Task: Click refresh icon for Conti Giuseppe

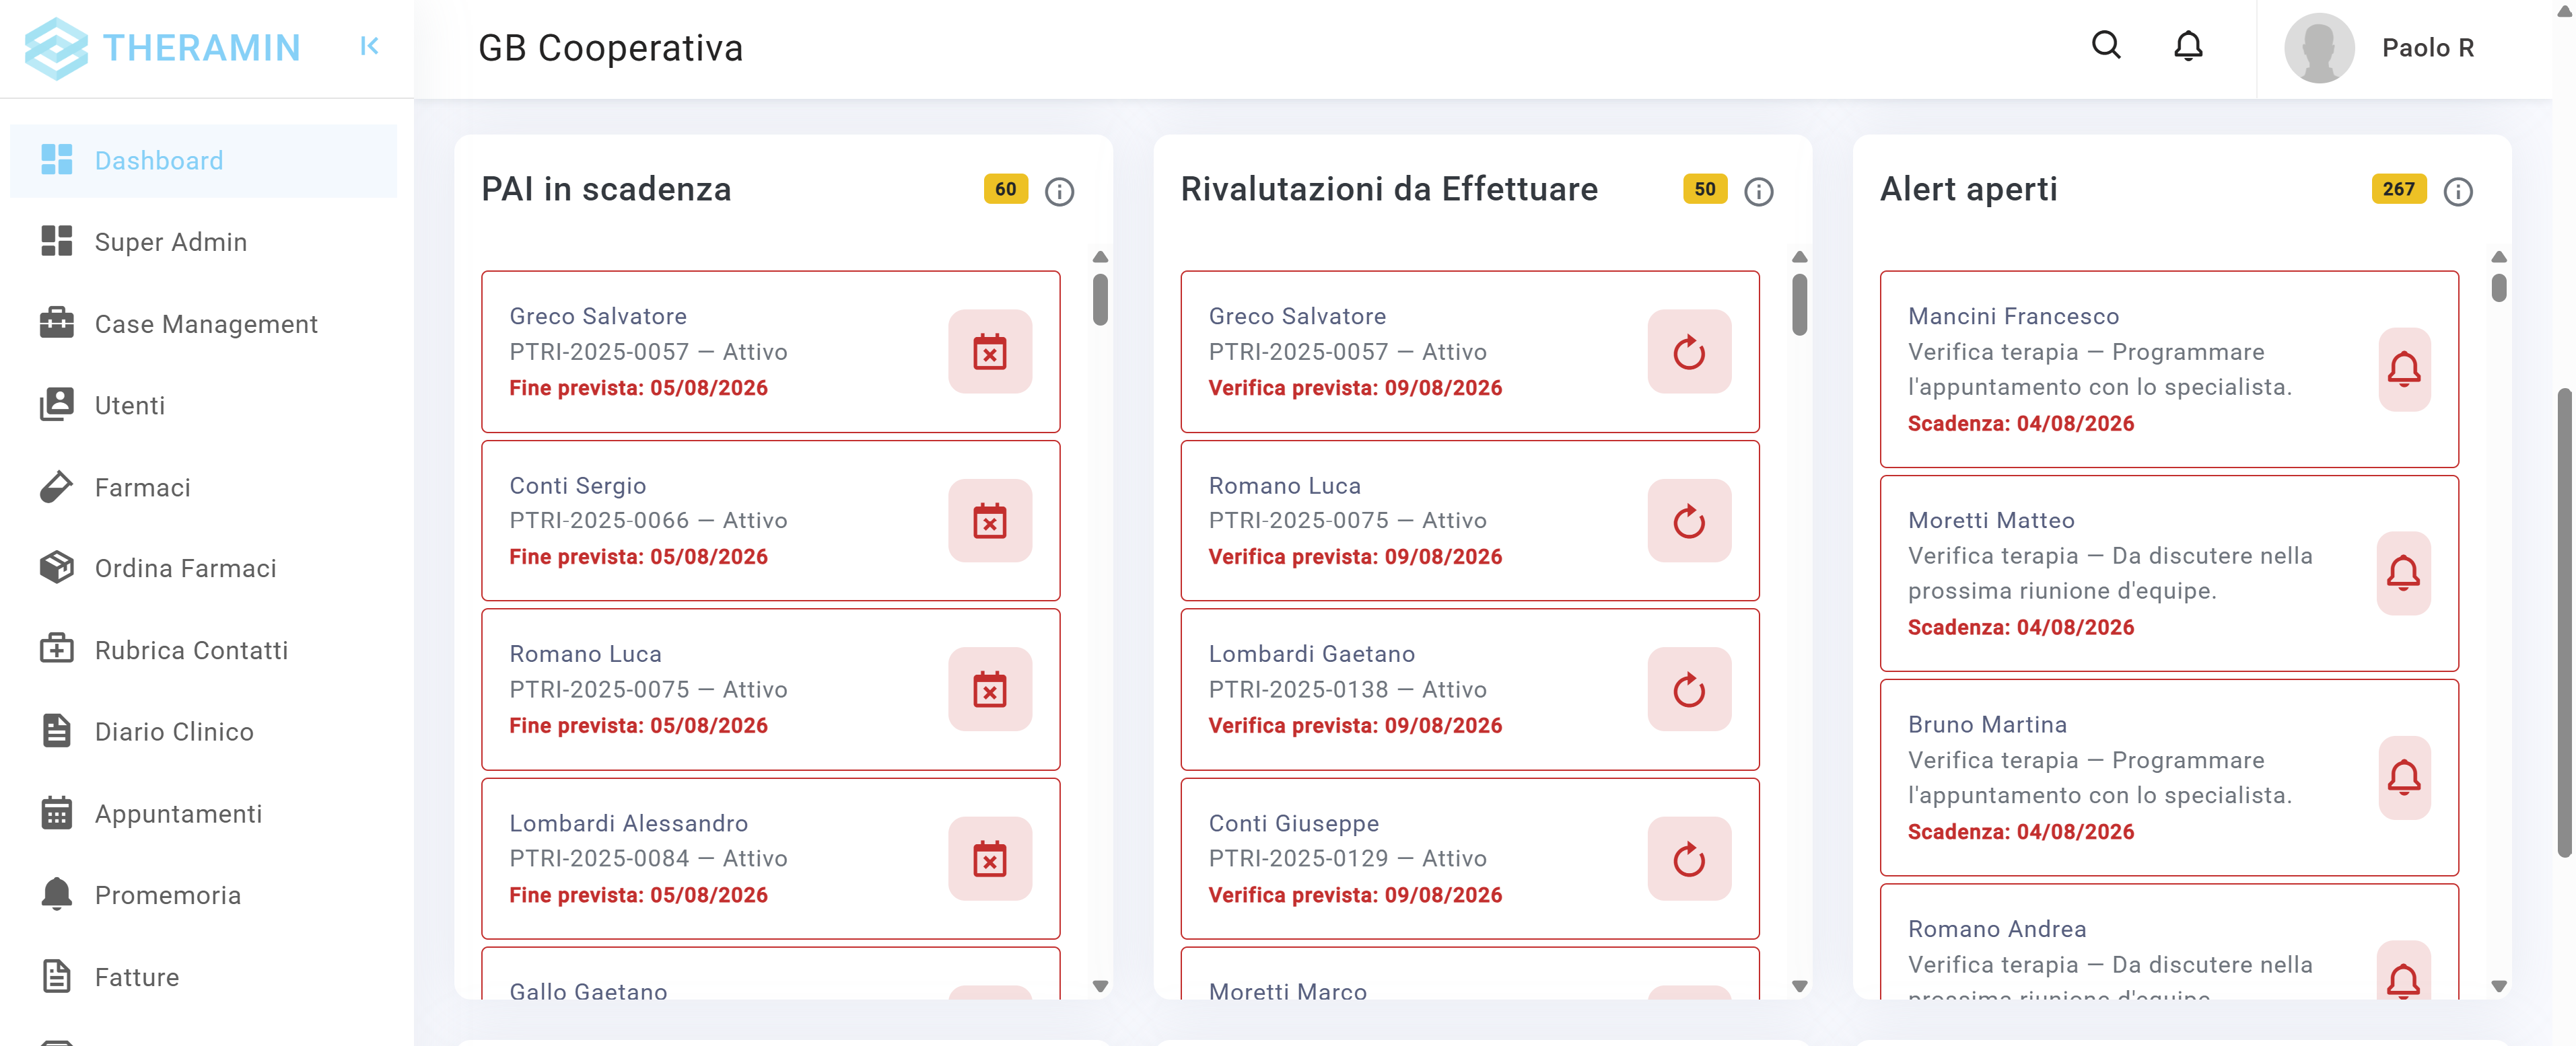Action: 1689,858
